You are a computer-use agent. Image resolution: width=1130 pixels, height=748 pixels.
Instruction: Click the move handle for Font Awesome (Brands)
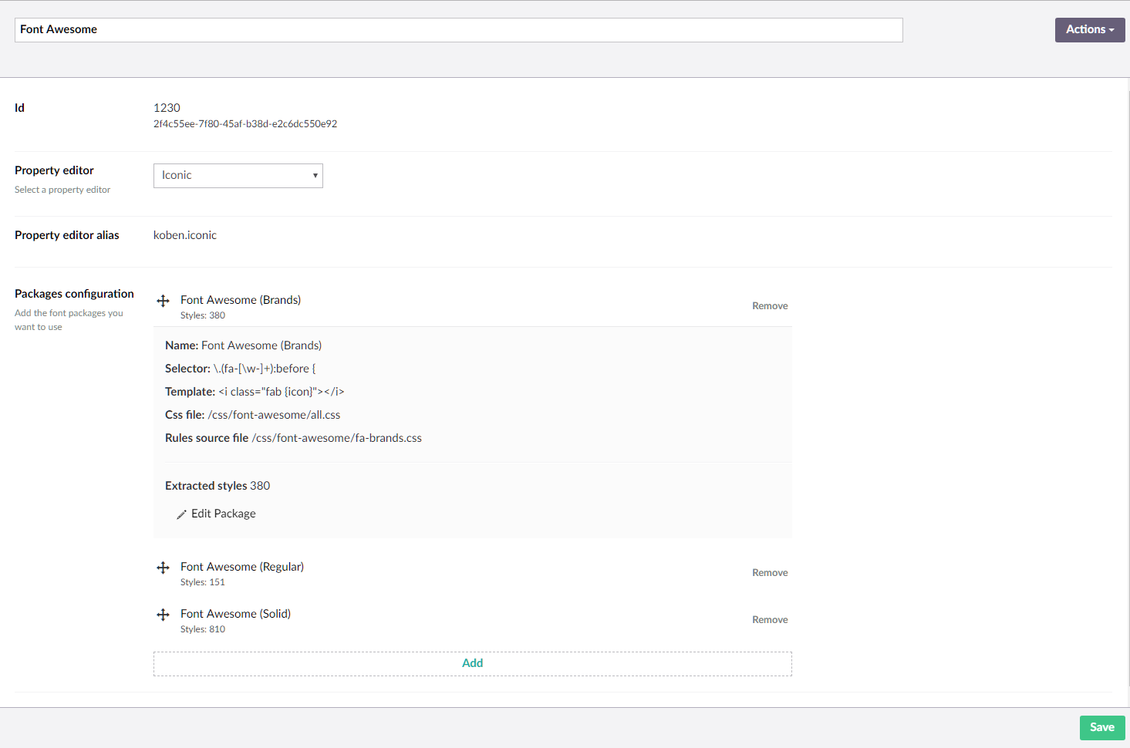(x=163, y=301)
